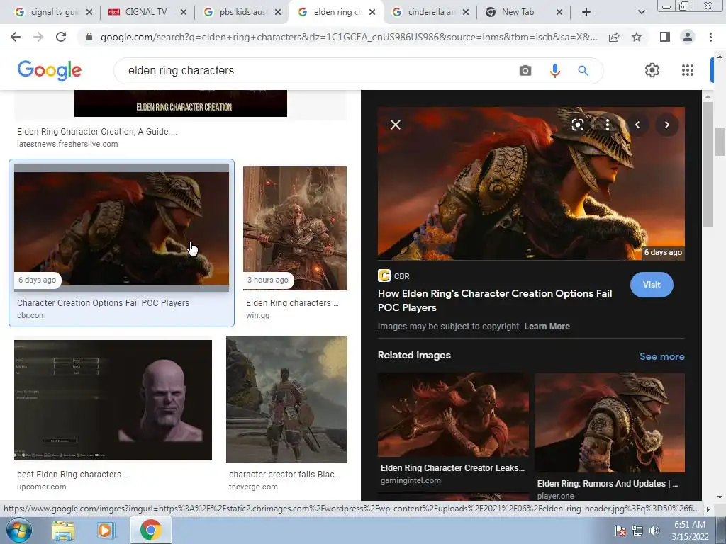Open Character Creation Options Fail POC Players caption
This screenshot has height=544, width=726.
(x=104, y=303)
